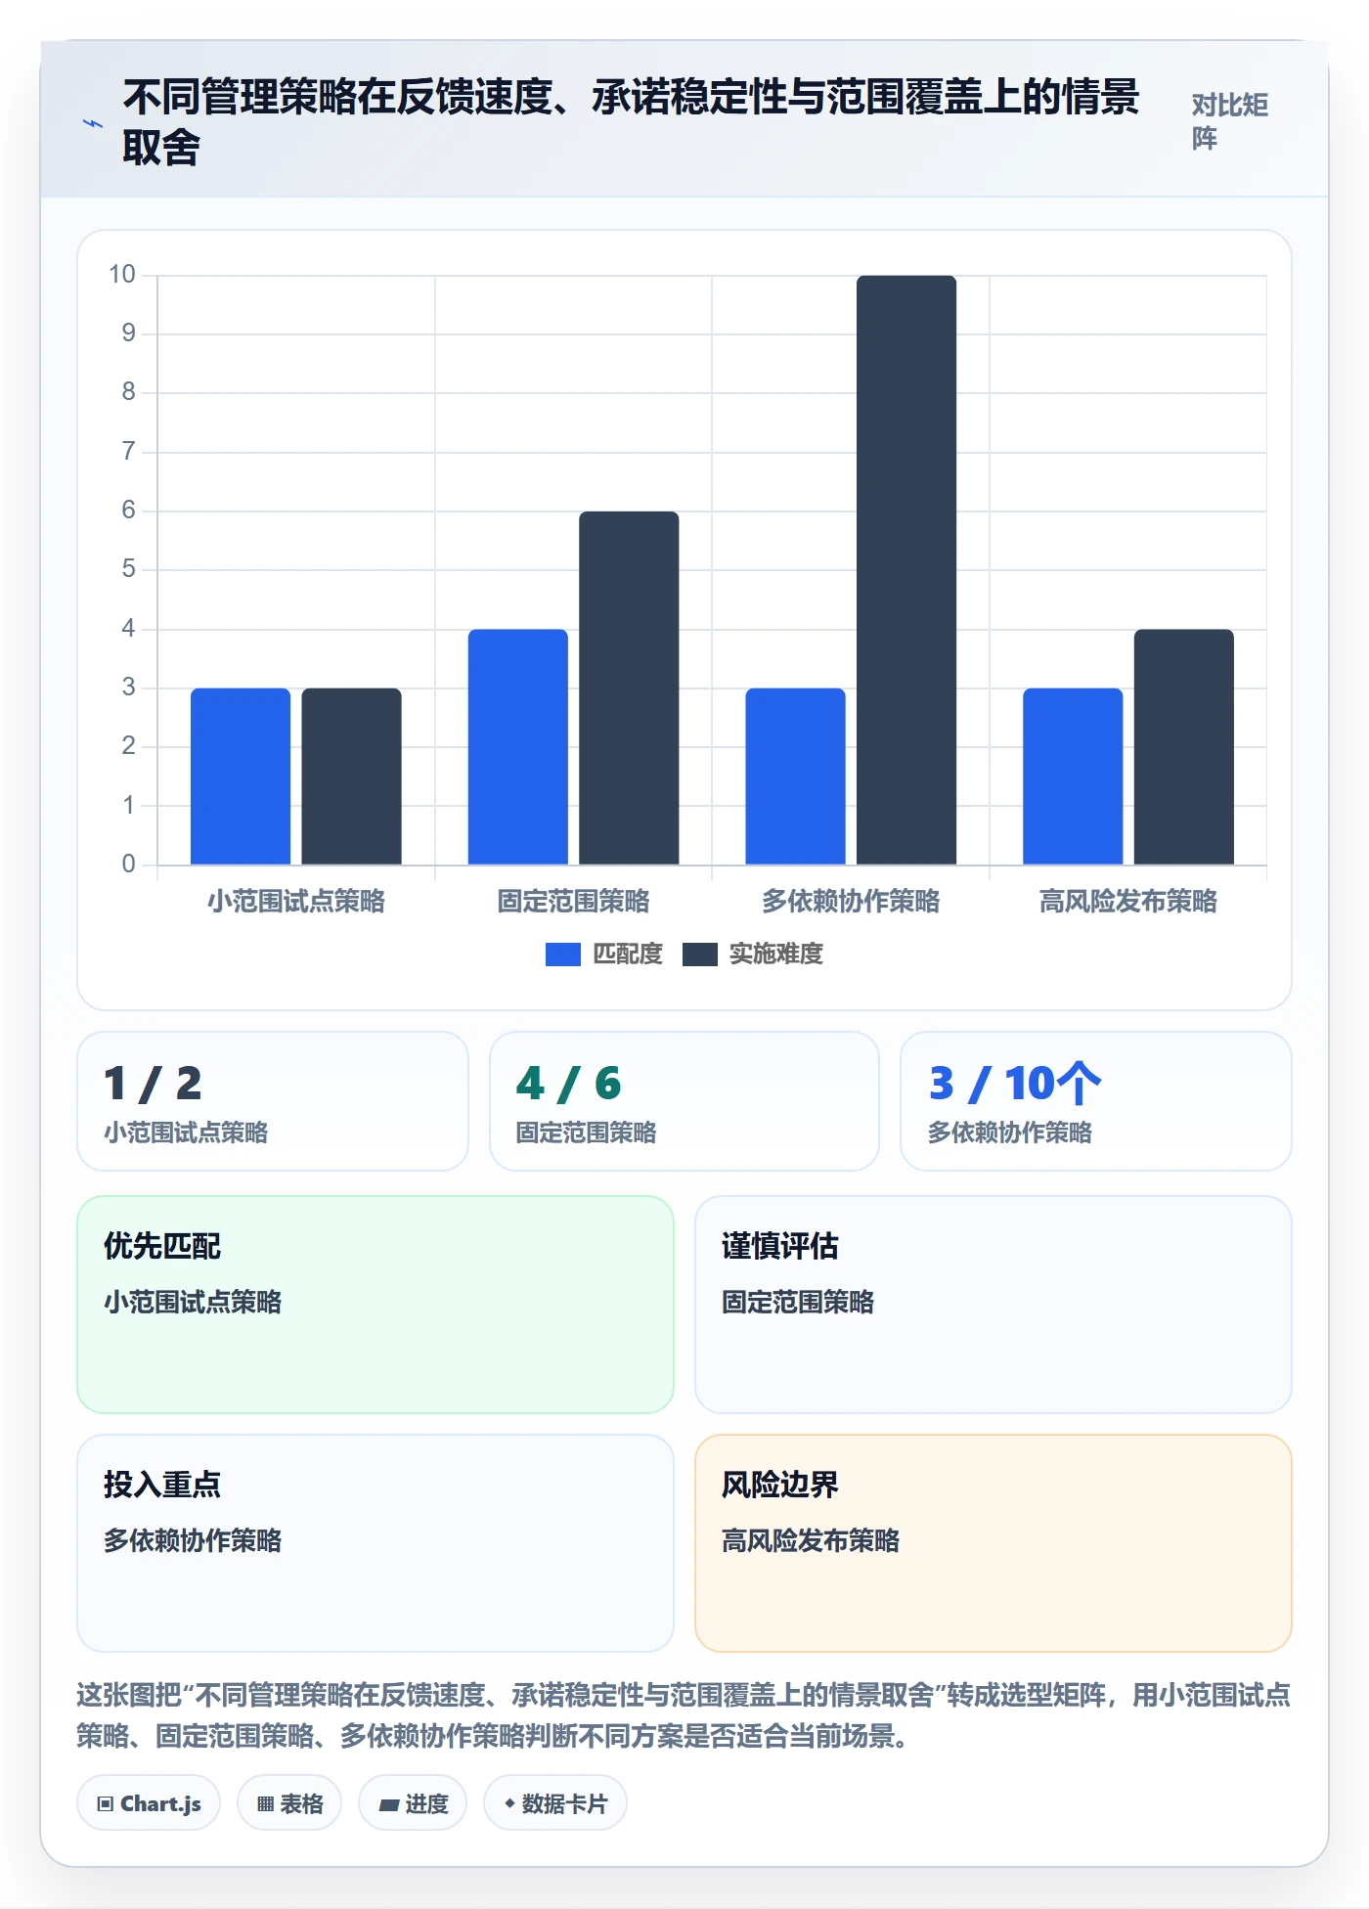The width and height of the screenshot is (1369, 1909).
Task: Select the blue bar for 小范围试点策略
Action: (241, 777)
